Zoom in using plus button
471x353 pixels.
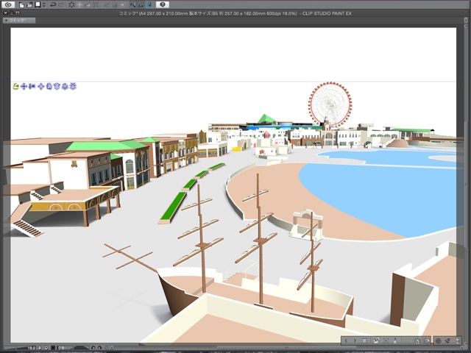point(46,348)
